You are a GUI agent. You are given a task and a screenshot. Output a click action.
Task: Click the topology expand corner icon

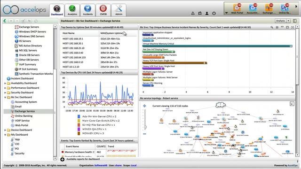point(292,104)
